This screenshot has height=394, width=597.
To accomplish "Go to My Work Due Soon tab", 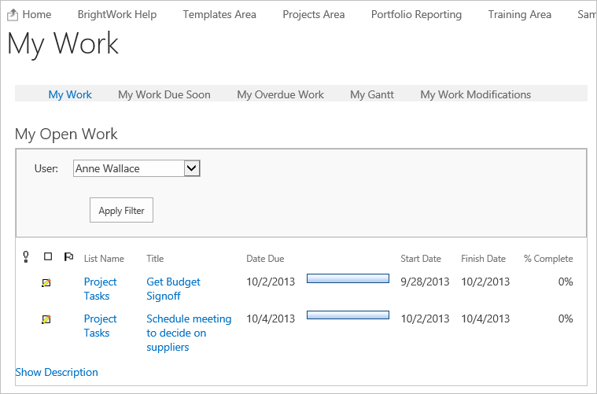I will 164,94.
